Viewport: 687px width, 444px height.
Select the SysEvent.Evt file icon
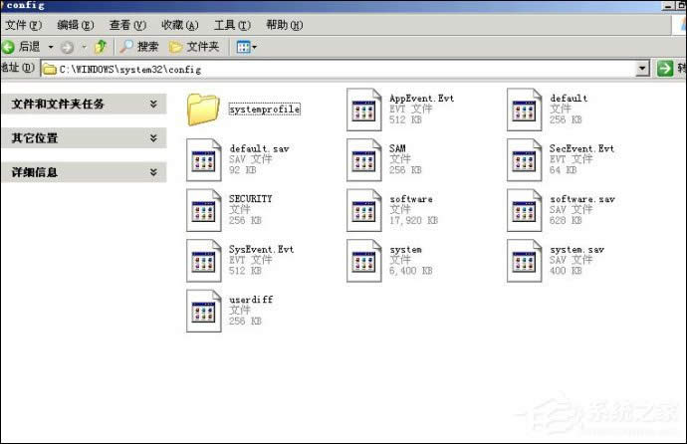pyautogui.click(x=203, y=261)
